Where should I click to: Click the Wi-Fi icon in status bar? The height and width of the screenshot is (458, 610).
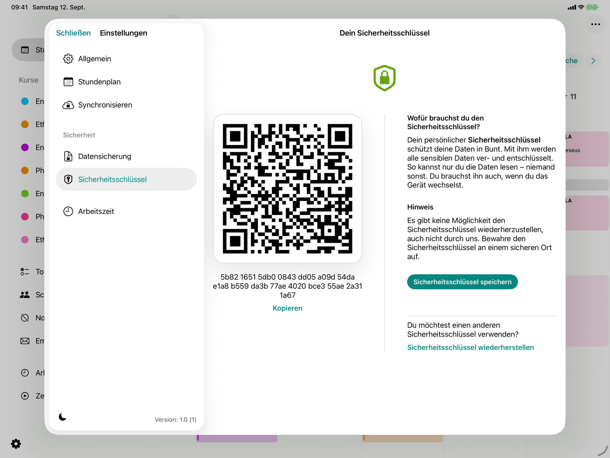tap(581, 7)
